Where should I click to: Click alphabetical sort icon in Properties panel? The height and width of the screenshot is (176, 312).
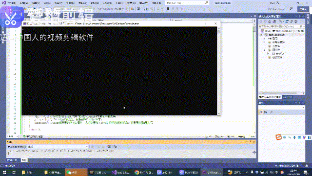pos(265,112)
